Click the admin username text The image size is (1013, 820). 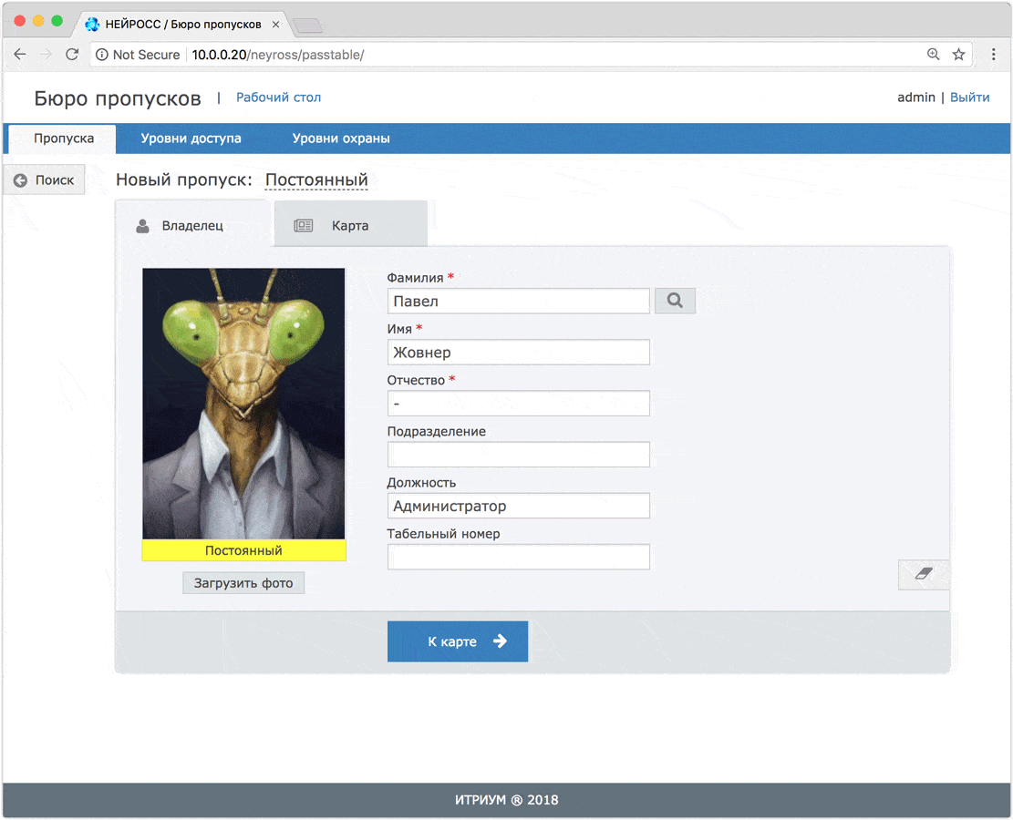[915, 97]
